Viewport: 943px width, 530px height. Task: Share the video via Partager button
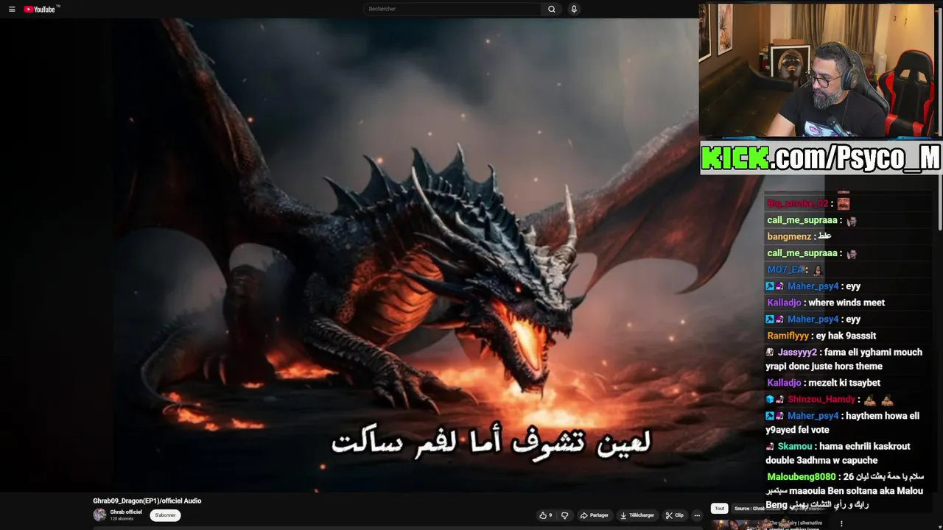[594, 515]
